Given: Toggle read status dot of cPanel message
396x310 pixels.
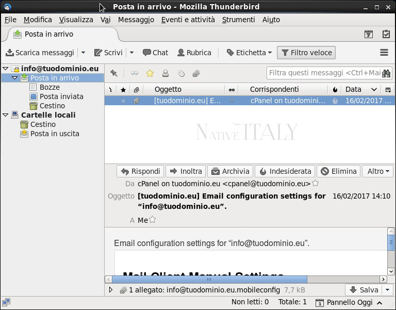Looking at the screenshot, I should click(x=232, y=101).
